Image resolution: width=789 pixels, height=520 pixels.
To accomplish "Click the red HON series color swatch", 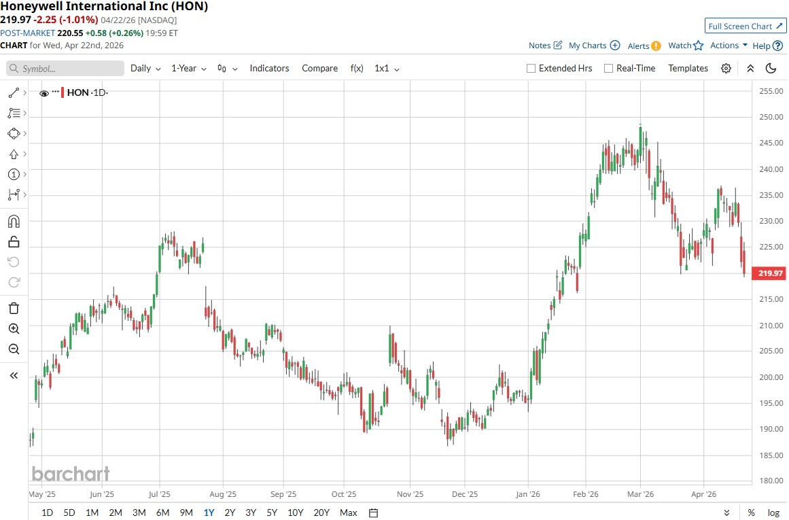I will 63,93.
